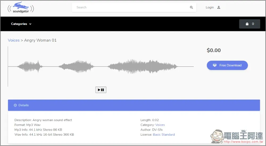Open the shopping cart bag icon
Screen dimensions: 266x146
[x=247, y=24]
